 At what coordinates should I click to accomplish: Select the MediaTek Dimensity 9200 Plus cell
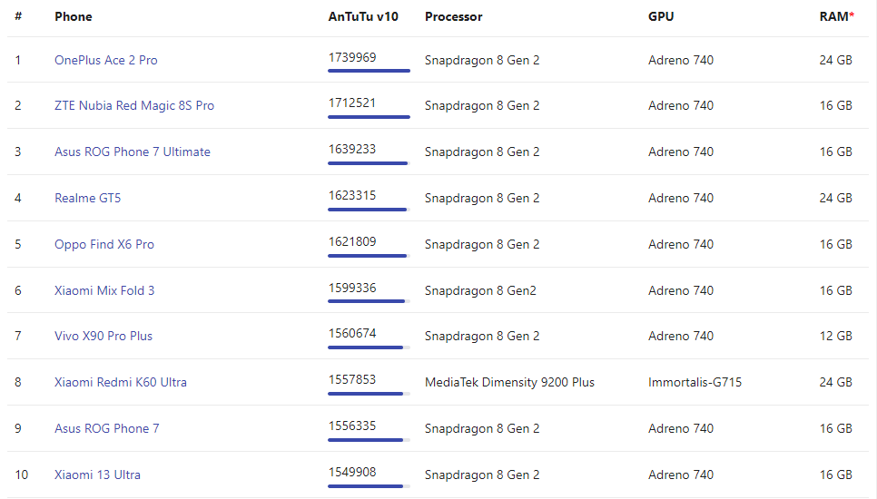point(509,382)
